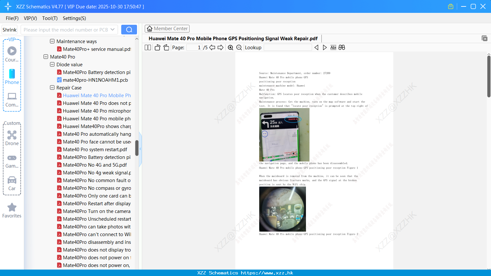Open Huawei Mate 40 Pro does not p file

[94, 103]
